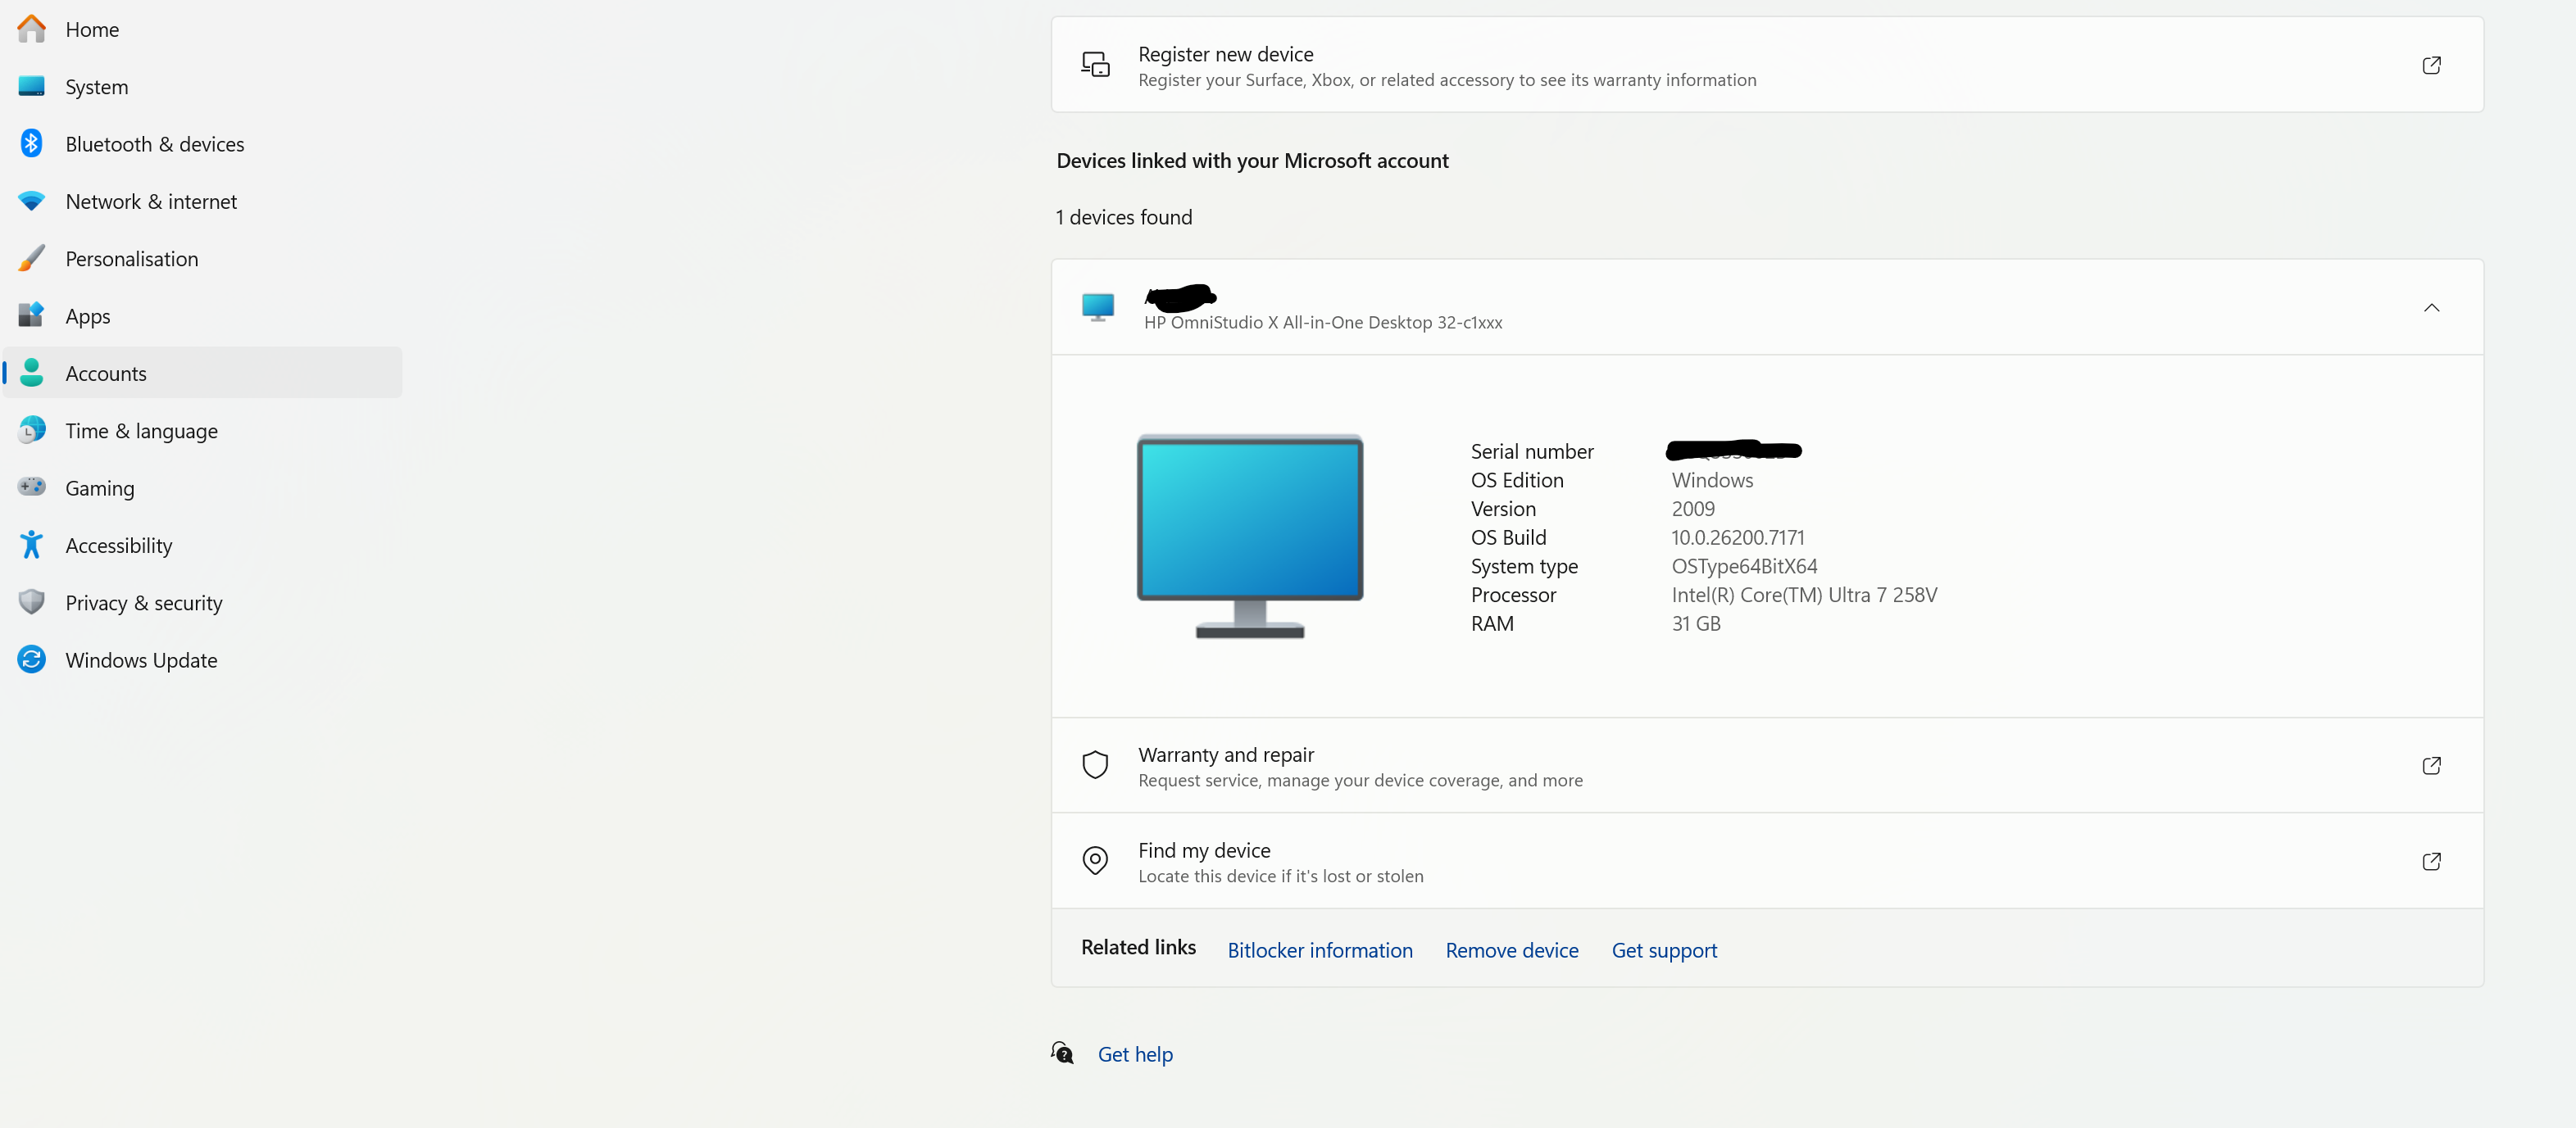Image resolution: width=2576 pixels, height=1128 pixels.
Task: Click the Network wifi icon
Action: (31, 201)
